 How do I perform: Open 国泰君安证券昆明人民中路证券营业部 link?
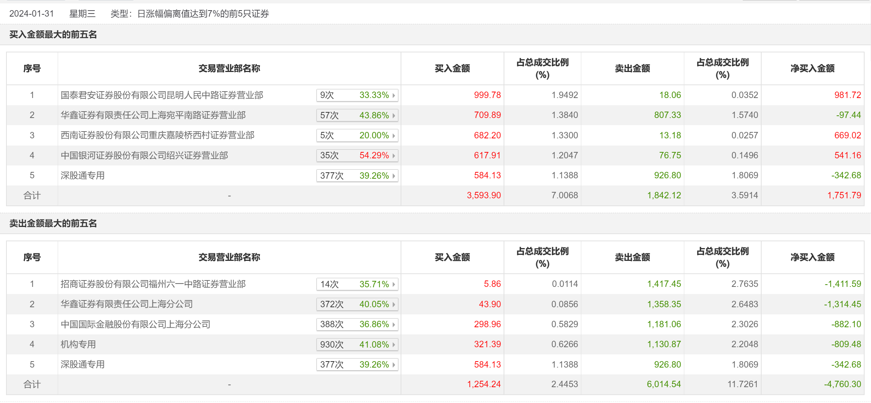pos(162,95)
